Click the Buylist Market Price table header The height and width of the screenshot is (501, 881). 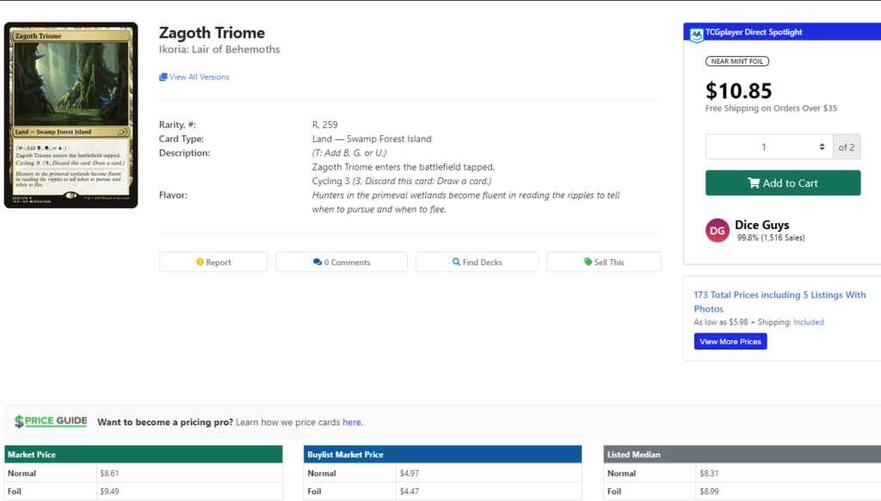point(443,455)
